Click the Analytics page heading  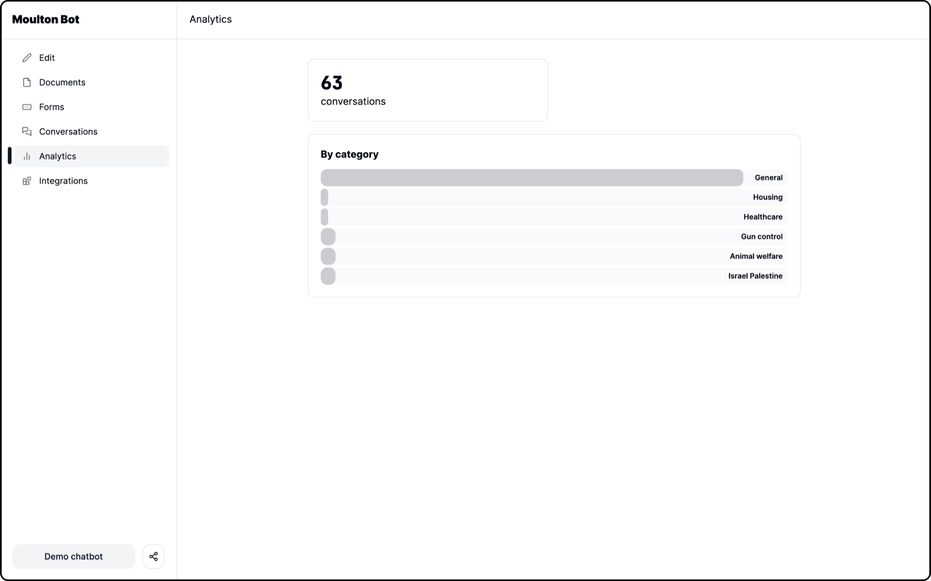click(210, 19)
